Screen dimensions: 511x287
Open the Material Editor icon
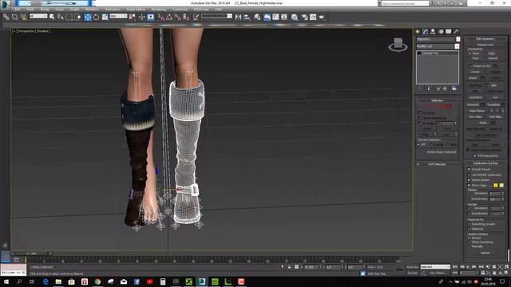click(x=295, y=17)
